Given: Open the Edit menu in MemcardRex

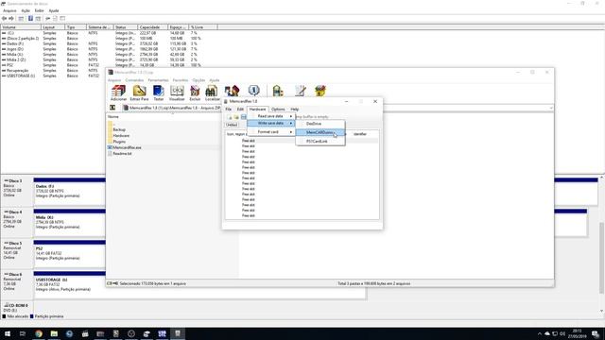Looking at the screenshot, I should 240,110.
